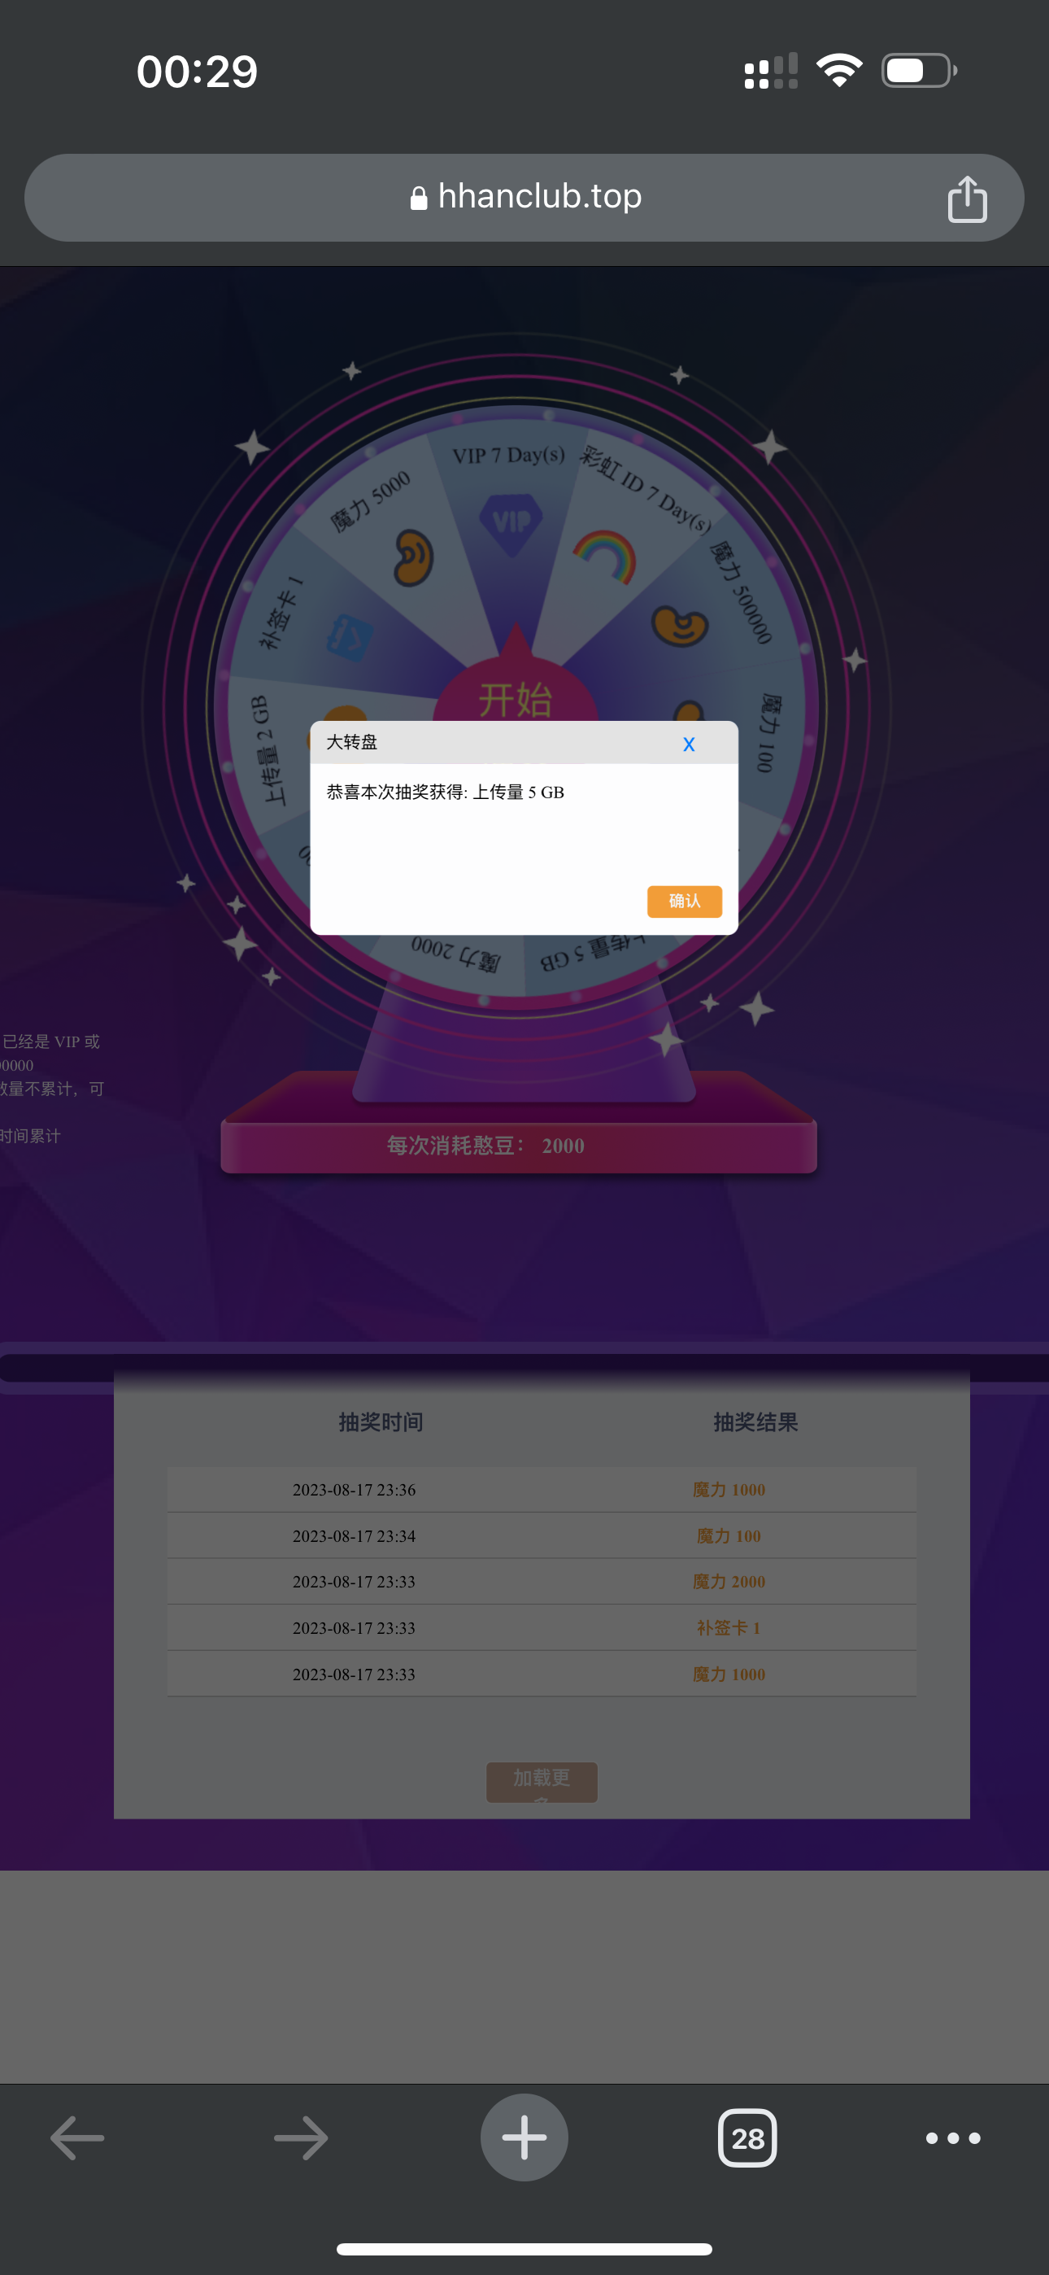
Task: Close the 大转盘 dialog with X
Action: click(x=689, y=745)
